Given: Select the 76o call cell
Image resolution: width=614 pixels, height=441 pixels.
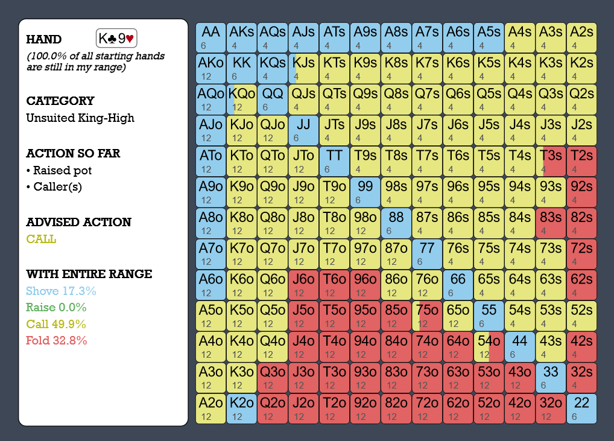Looking at the screenshot, I should (x=427, y=285).
